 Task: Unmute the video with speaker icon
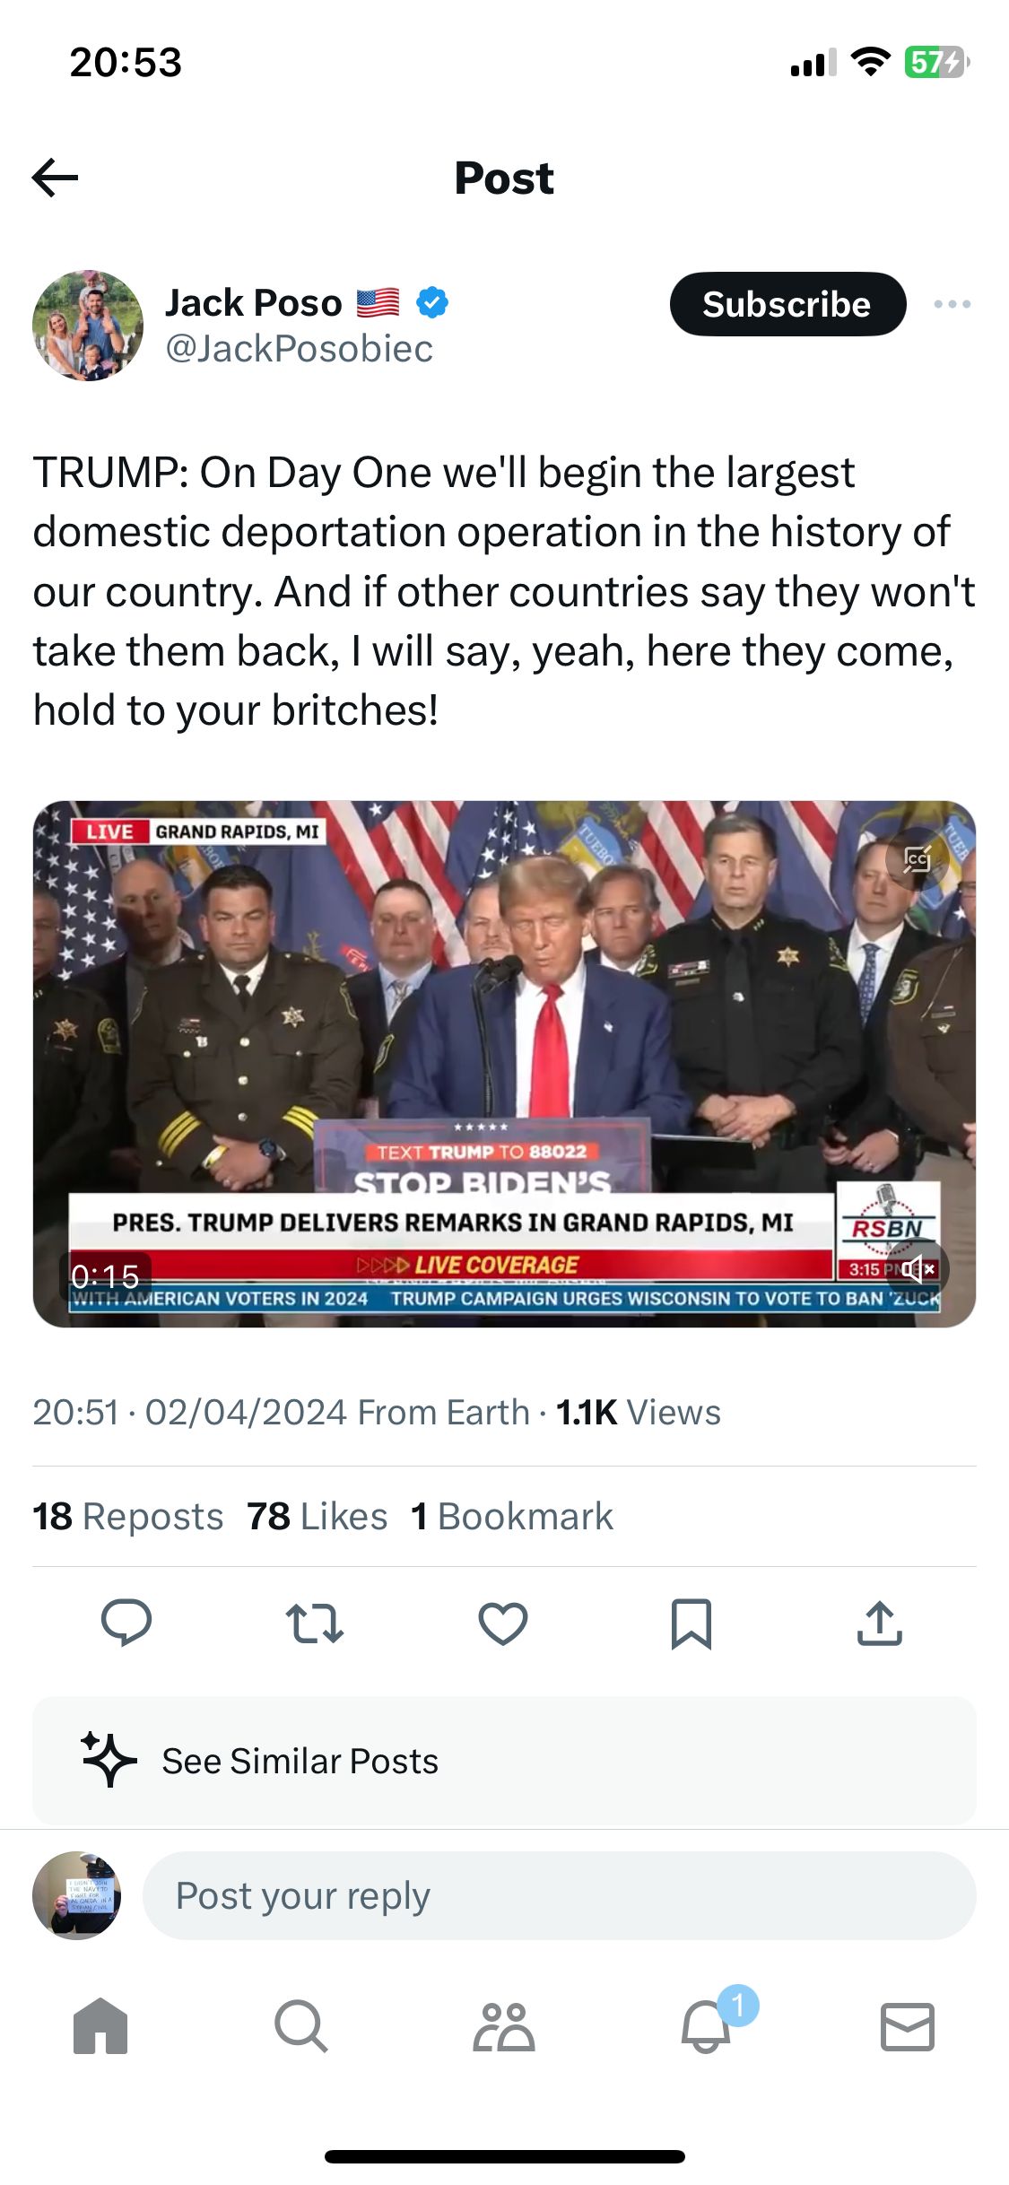click(x=918, y=1268)
